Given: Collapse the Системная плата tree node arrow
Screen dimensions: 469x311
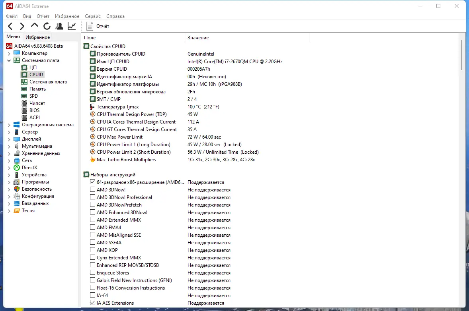Looking at the screenshot, I should tap(9, 61).
